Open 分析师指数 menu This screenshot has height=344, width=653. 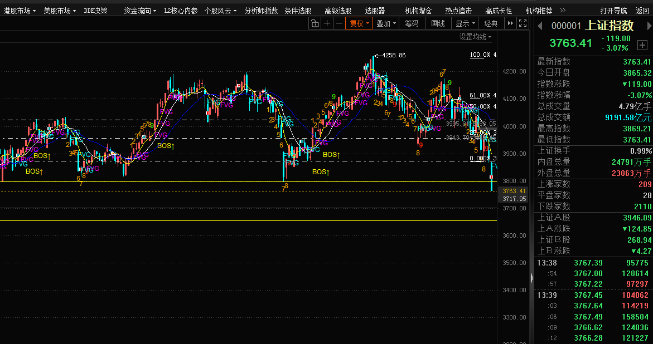[261, 11]
